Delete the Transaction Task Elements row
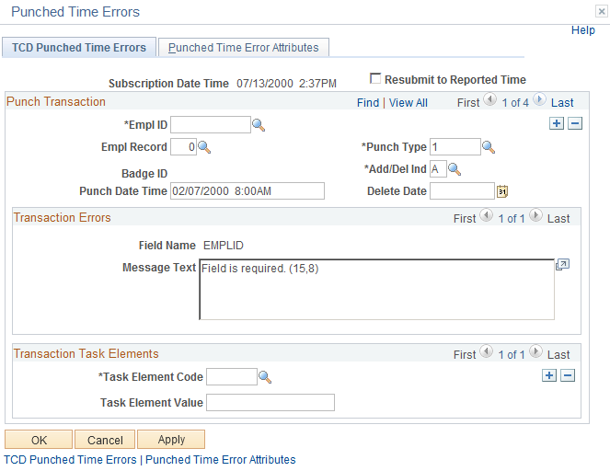This screenshot has width=610, height=471. [568, 375]
